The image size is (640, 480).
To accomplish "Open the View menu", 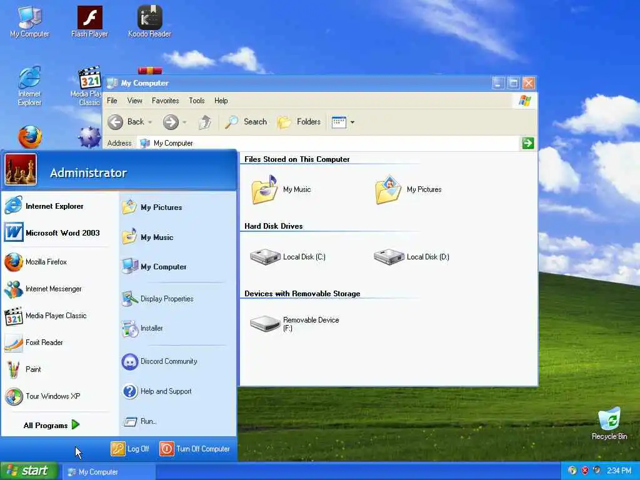I will pyautogui.click(x=135, y=101).
